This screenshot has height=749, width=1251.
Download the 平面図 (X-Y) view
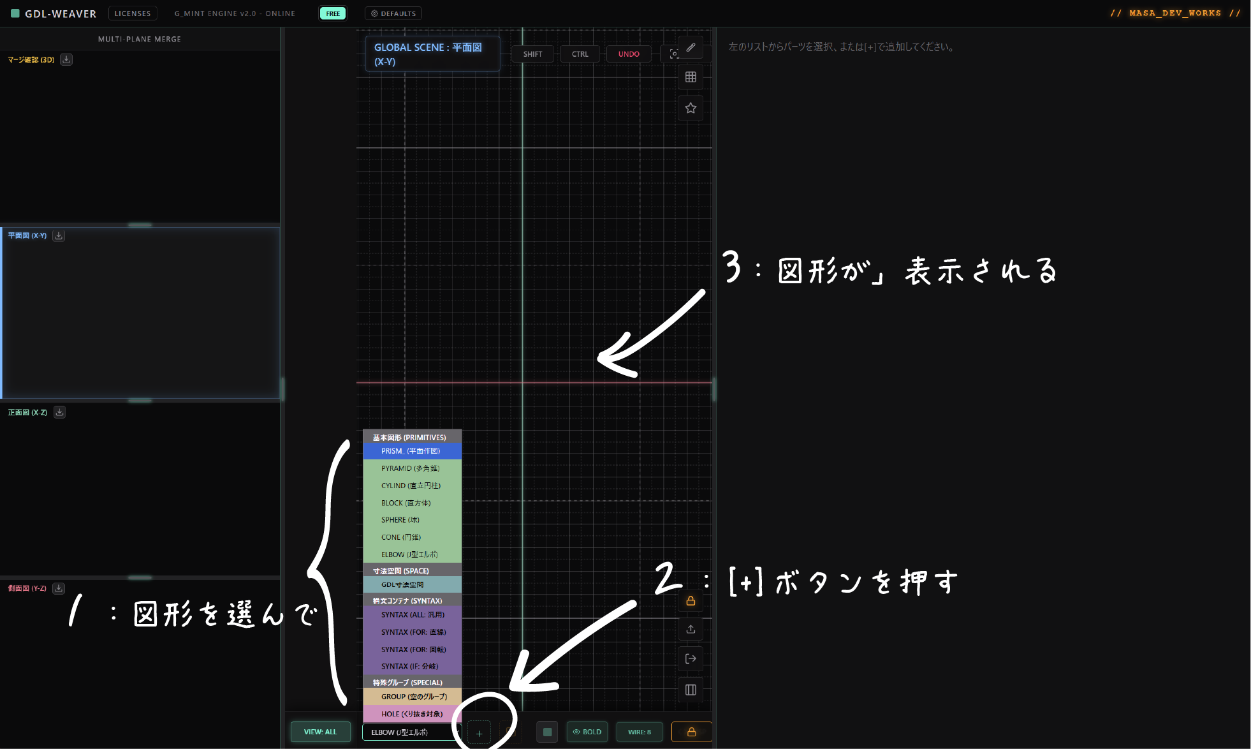coord(59,235)
